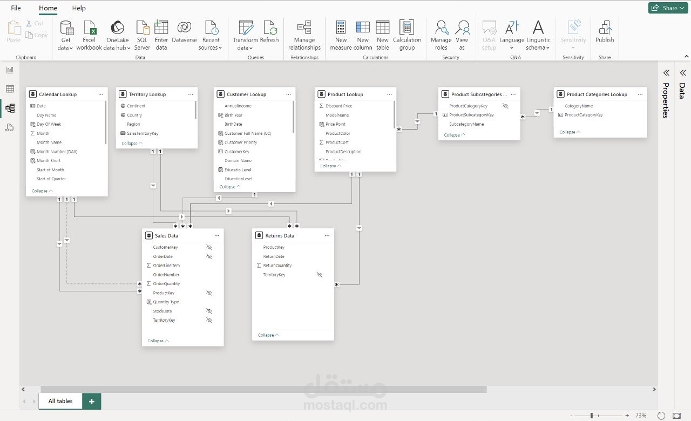Toggle visibility of ProductKey in Sales Data
This screenshot has width=691, height=421.
click(x=209, y=293)
